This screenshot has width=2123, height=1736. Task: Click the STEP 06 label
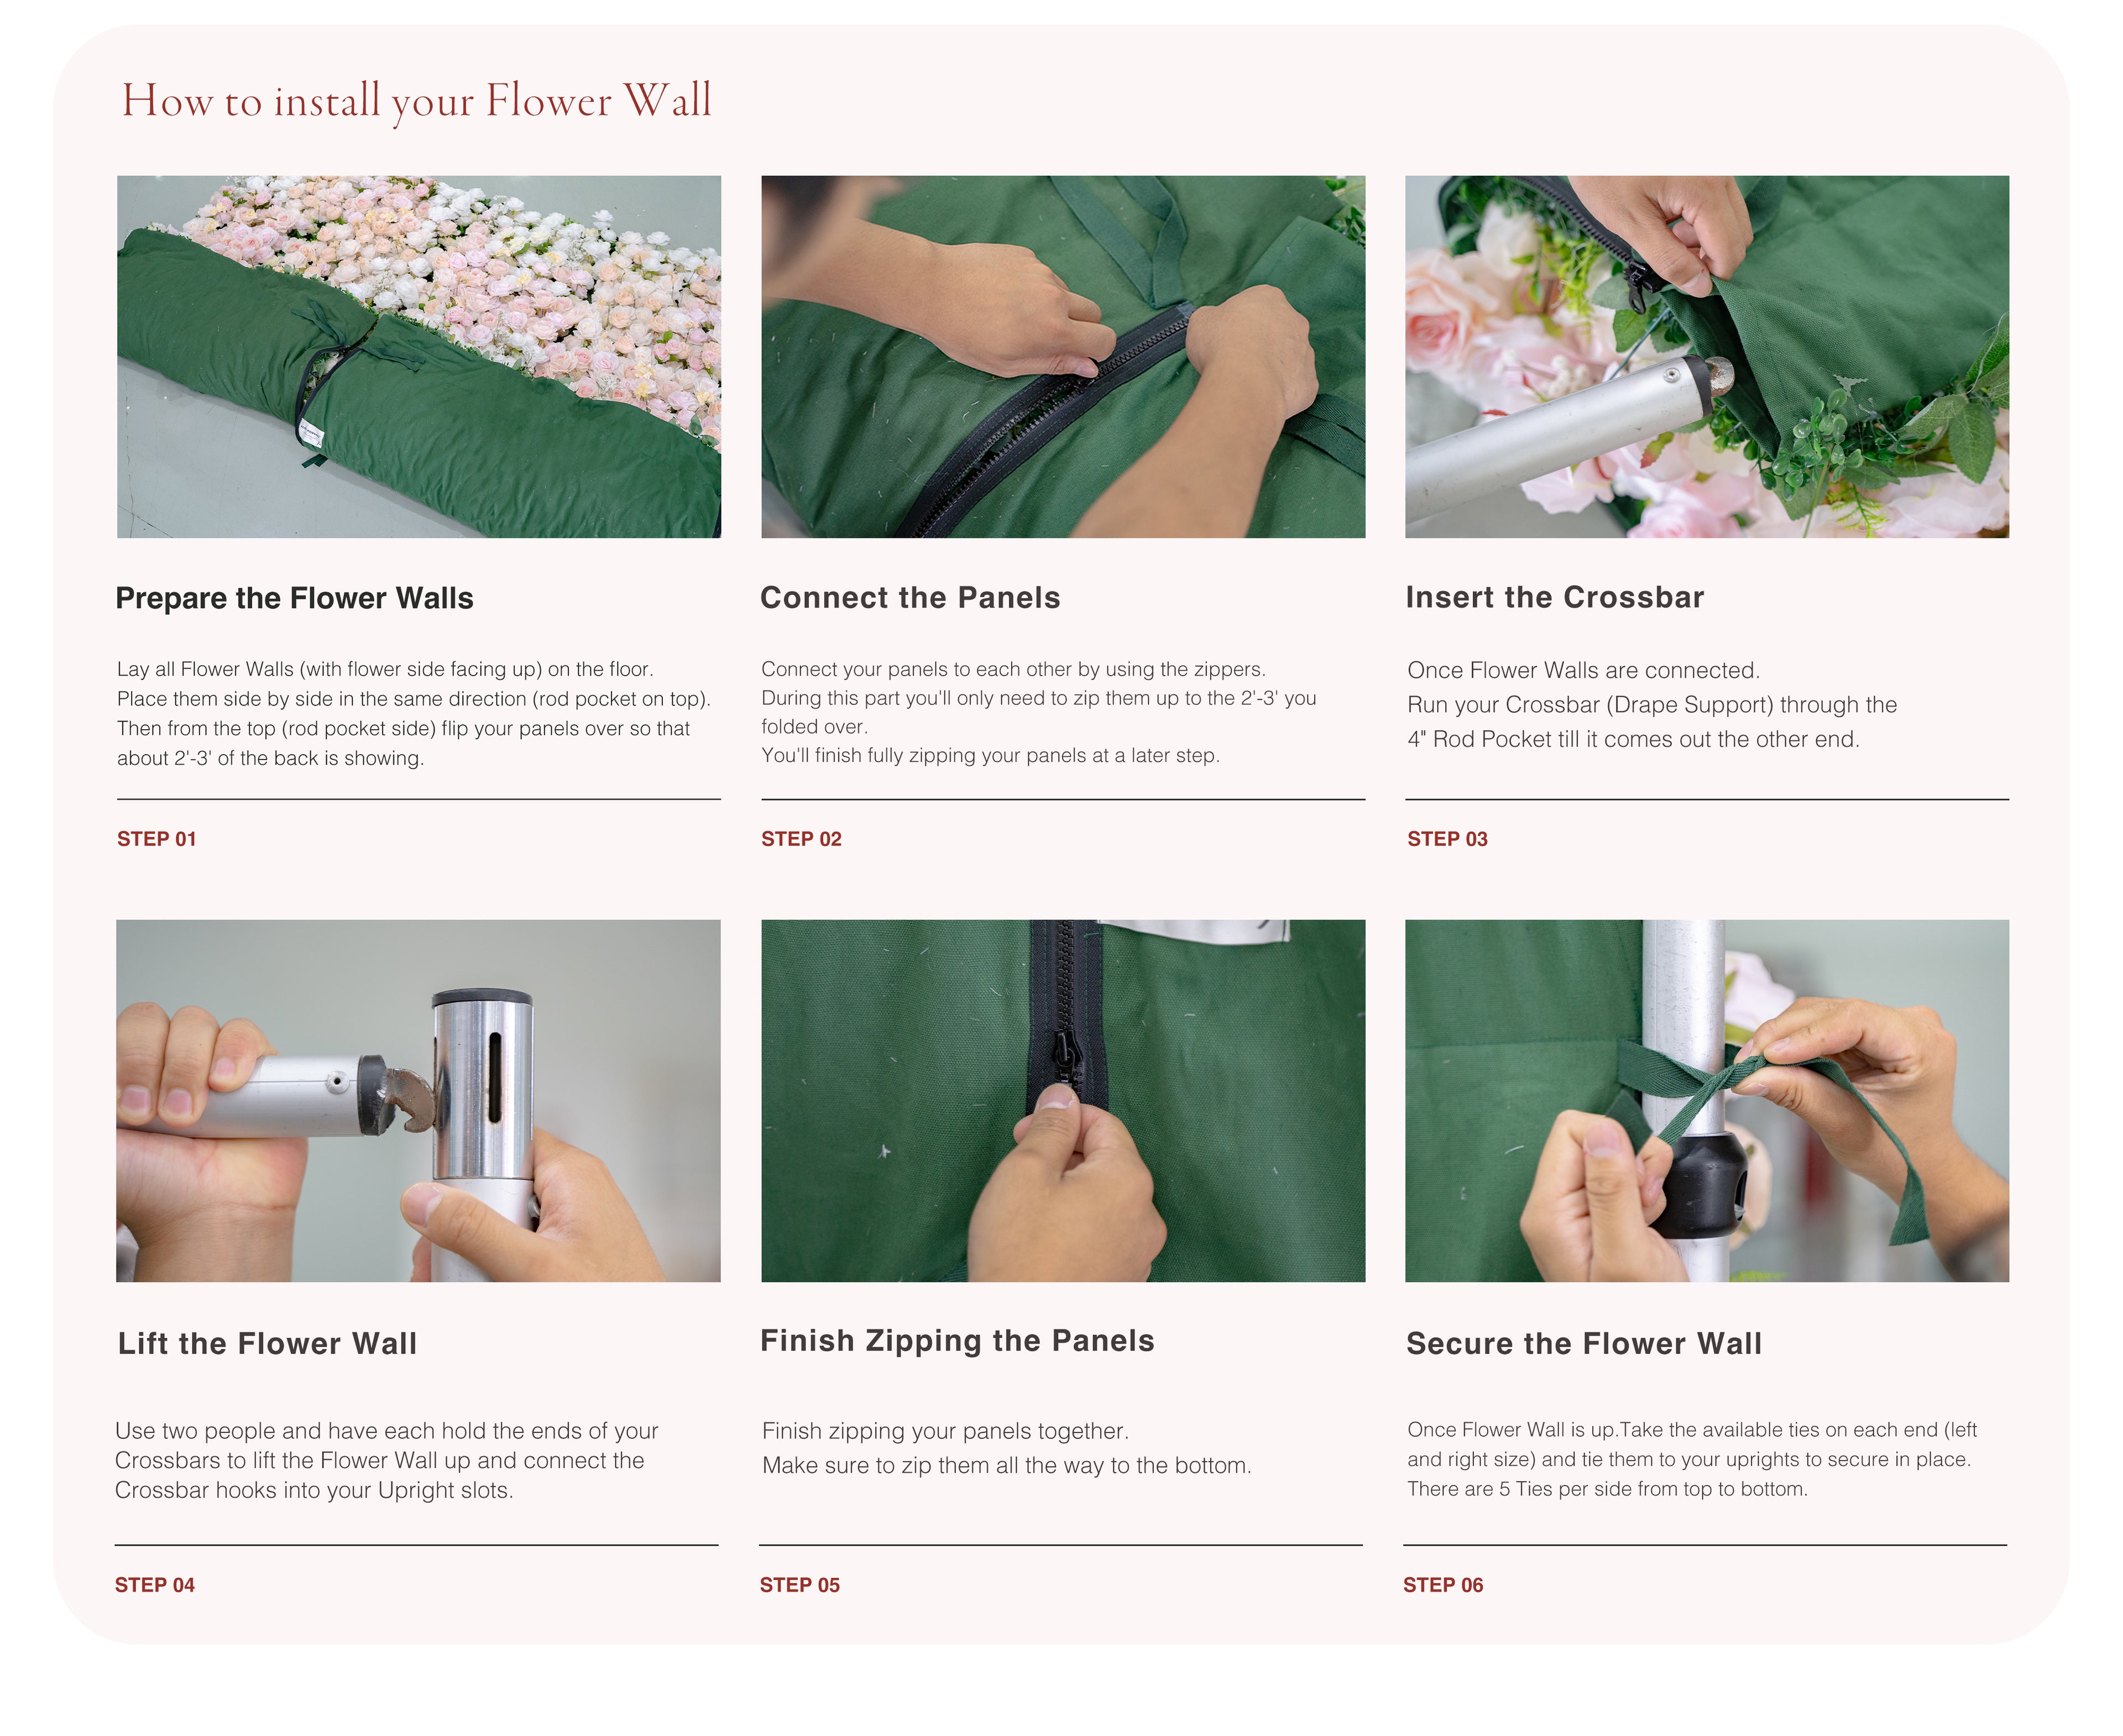[1443, 1585]
